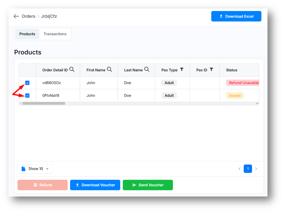Viewport: 284px width, 213px height.
Task: Uncheck the row for order vdR8O5Oz
Action: (x=27, y=83)
